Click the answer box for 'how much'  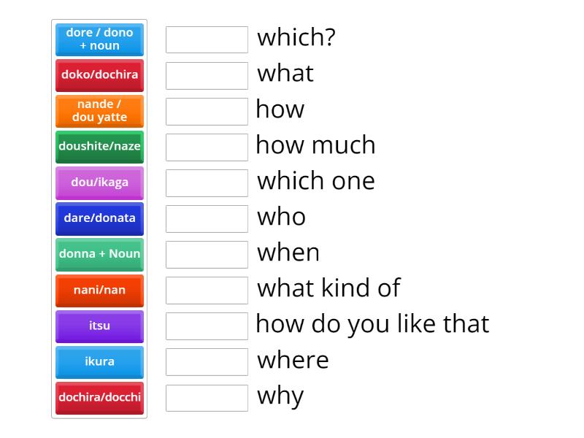coord(207,147)
